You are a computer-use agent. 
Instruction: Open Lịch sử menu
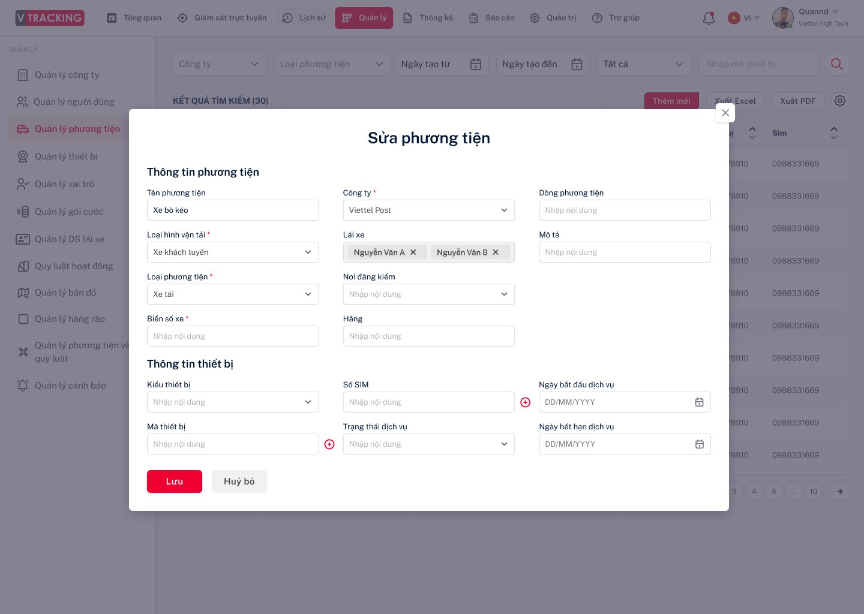coord(304,18)
